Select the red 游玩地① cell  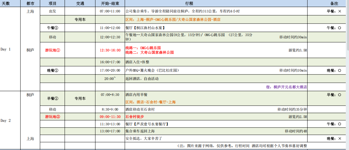point(52,50)
